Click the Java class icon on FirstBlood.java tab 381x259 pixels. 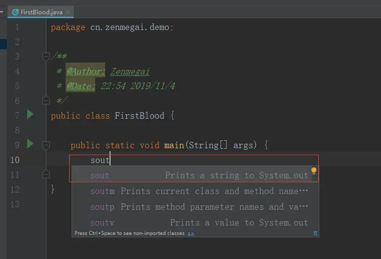click(15, 12)
